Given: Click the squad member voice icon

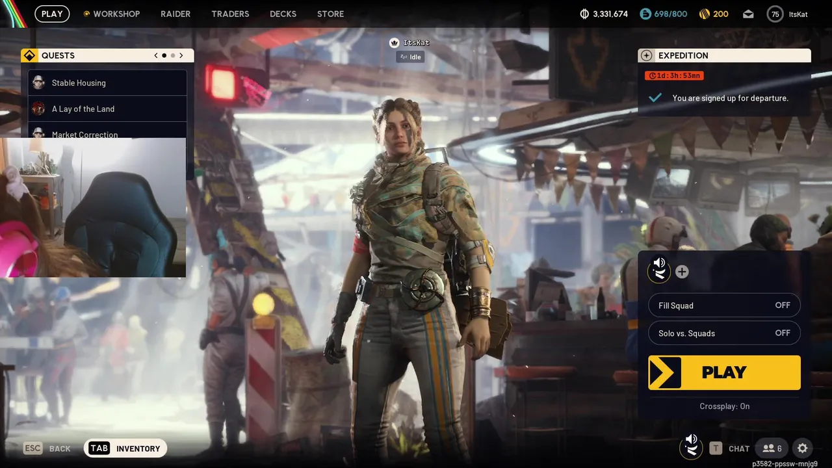Looking at the screenshot, I should point(659,270).
